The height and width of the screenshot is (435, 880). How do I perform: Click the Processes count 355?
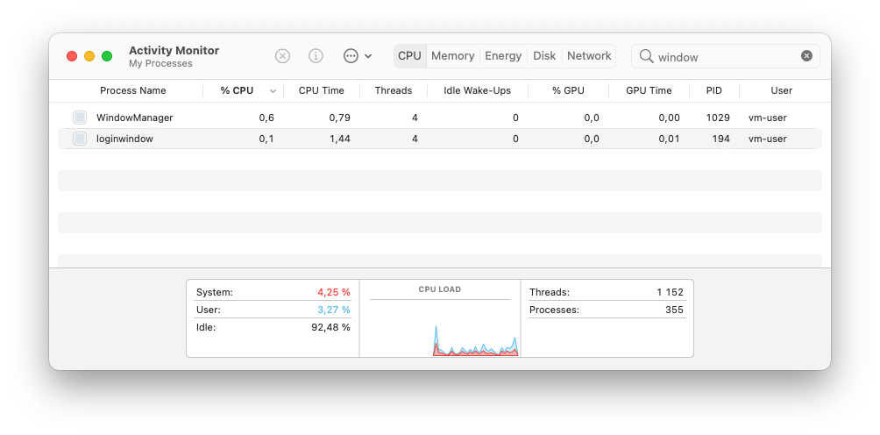coord(674,310)
